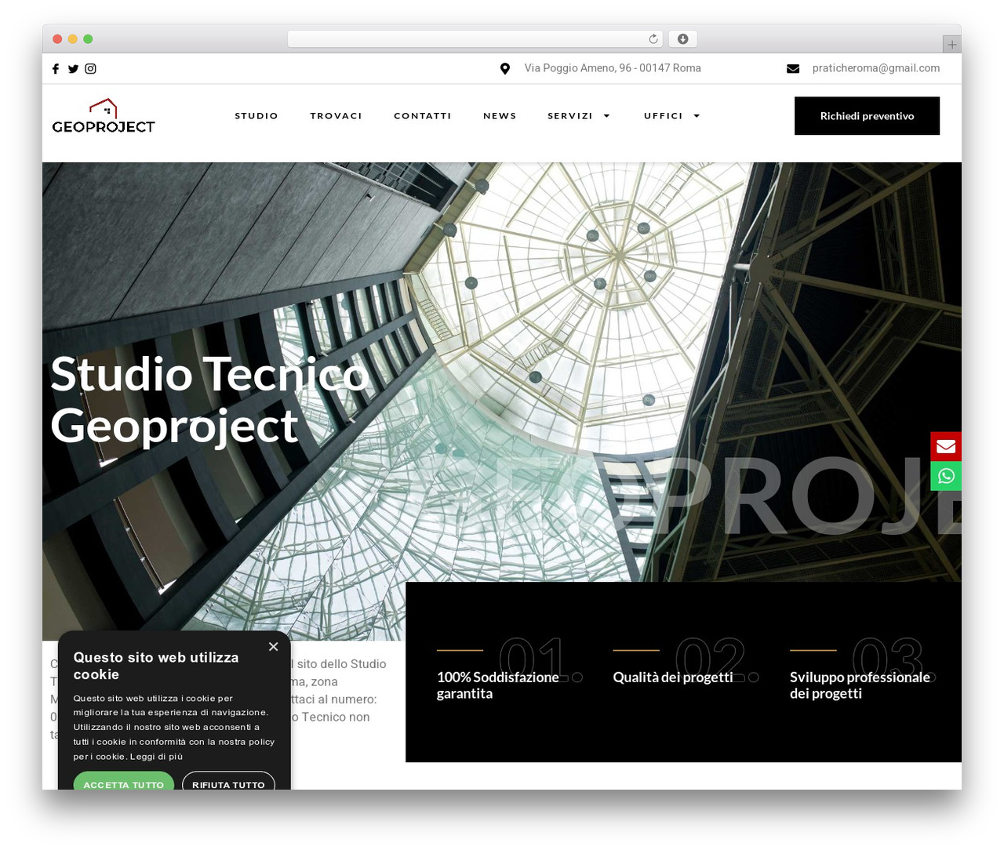Click the browser download icon
Viewport: 1004px width, 850px height.
coord(683,39)
